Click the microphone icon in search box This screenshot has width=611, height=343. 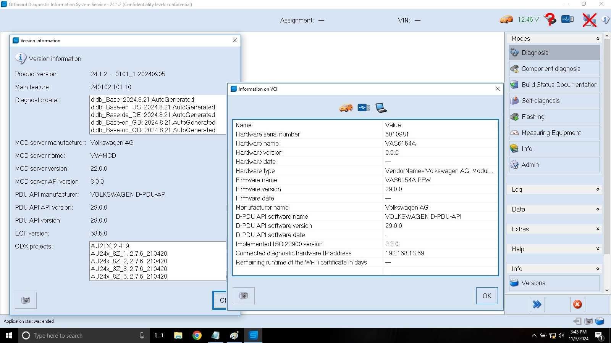142,335
